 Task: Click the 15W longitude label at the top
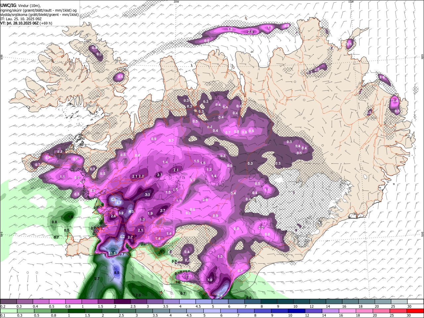click(351, 2)
